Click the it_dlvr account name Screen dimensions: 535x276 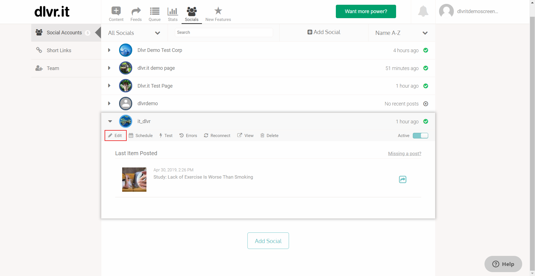coord(144,121)
